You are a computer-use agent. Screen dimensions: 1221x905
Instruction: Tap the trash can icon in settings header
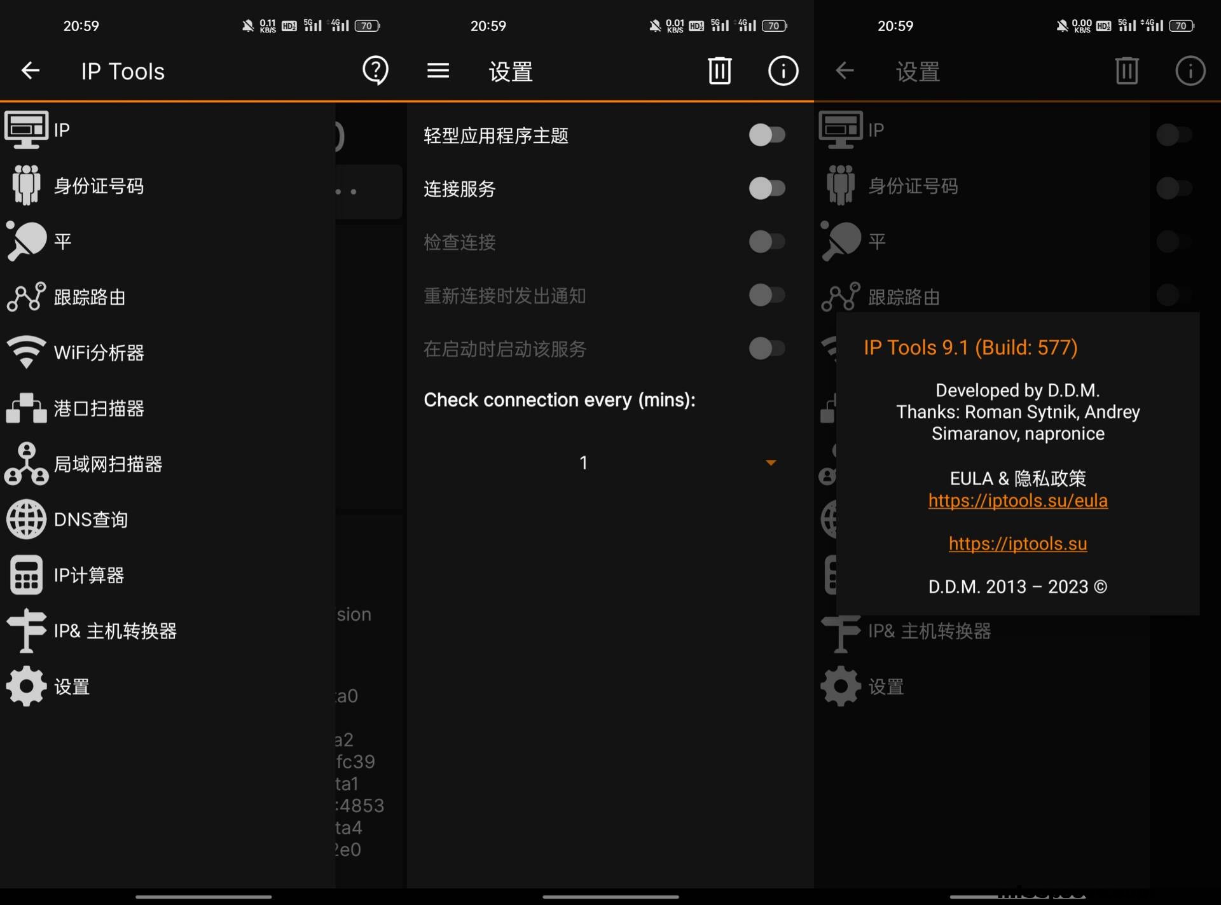click(x=719, y=71)
